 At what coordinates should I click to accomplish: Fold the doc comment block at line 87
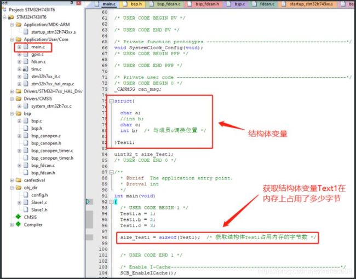pyautogui.click(x=112, y=172)
